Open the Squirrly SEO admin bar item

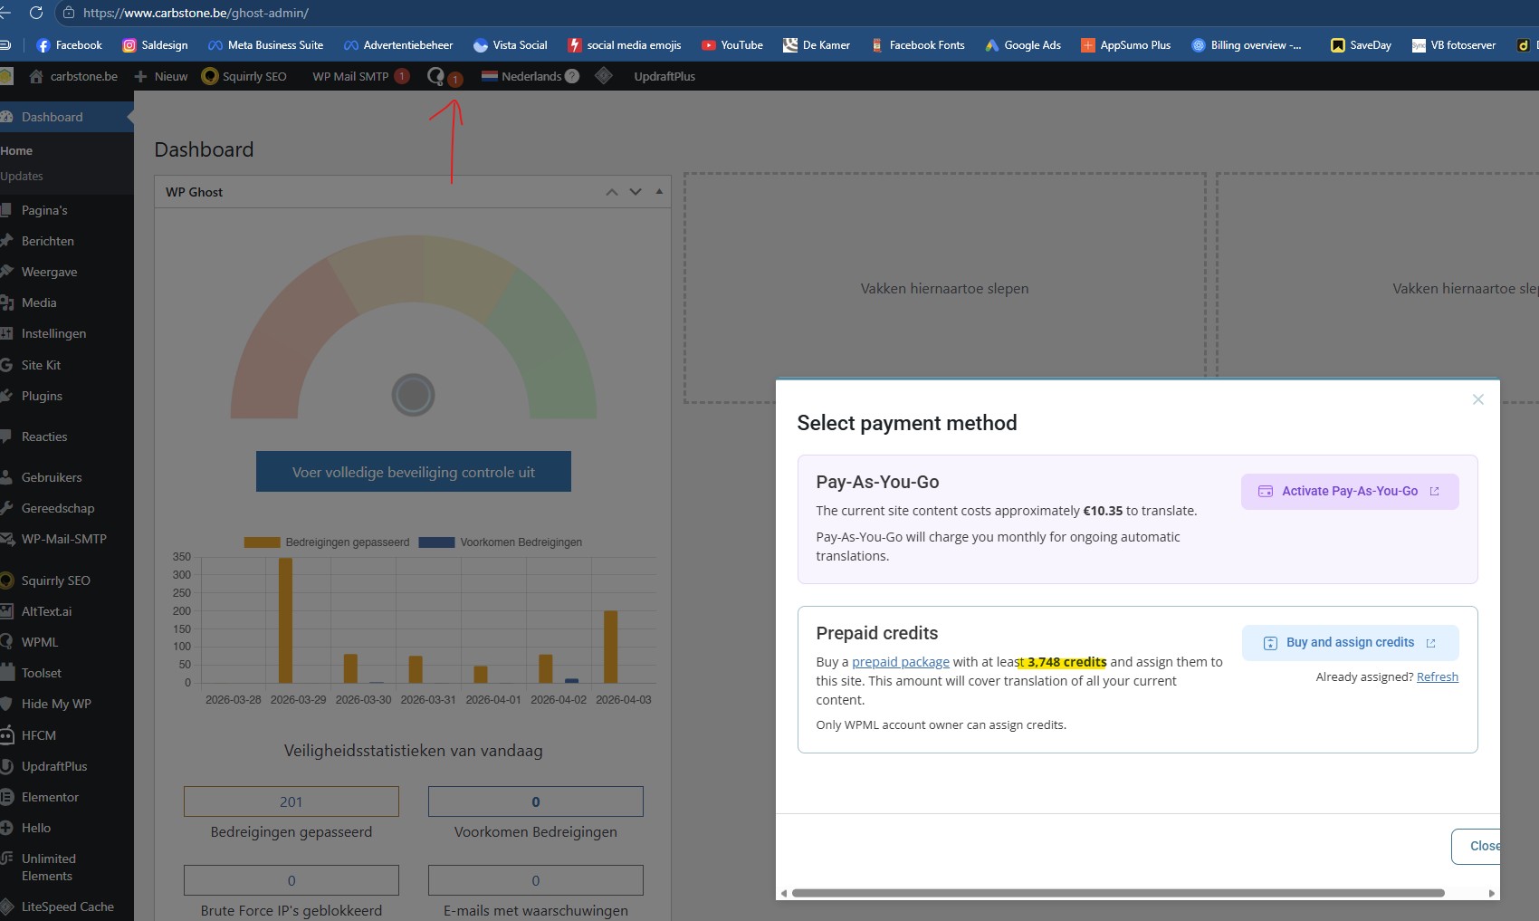click(244, 77)
